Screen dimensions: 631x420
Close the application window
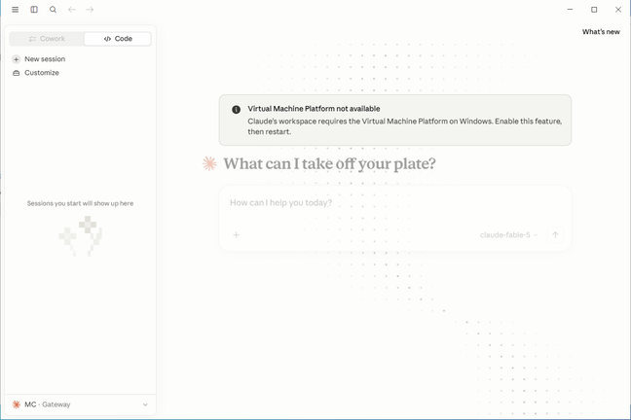618,10
